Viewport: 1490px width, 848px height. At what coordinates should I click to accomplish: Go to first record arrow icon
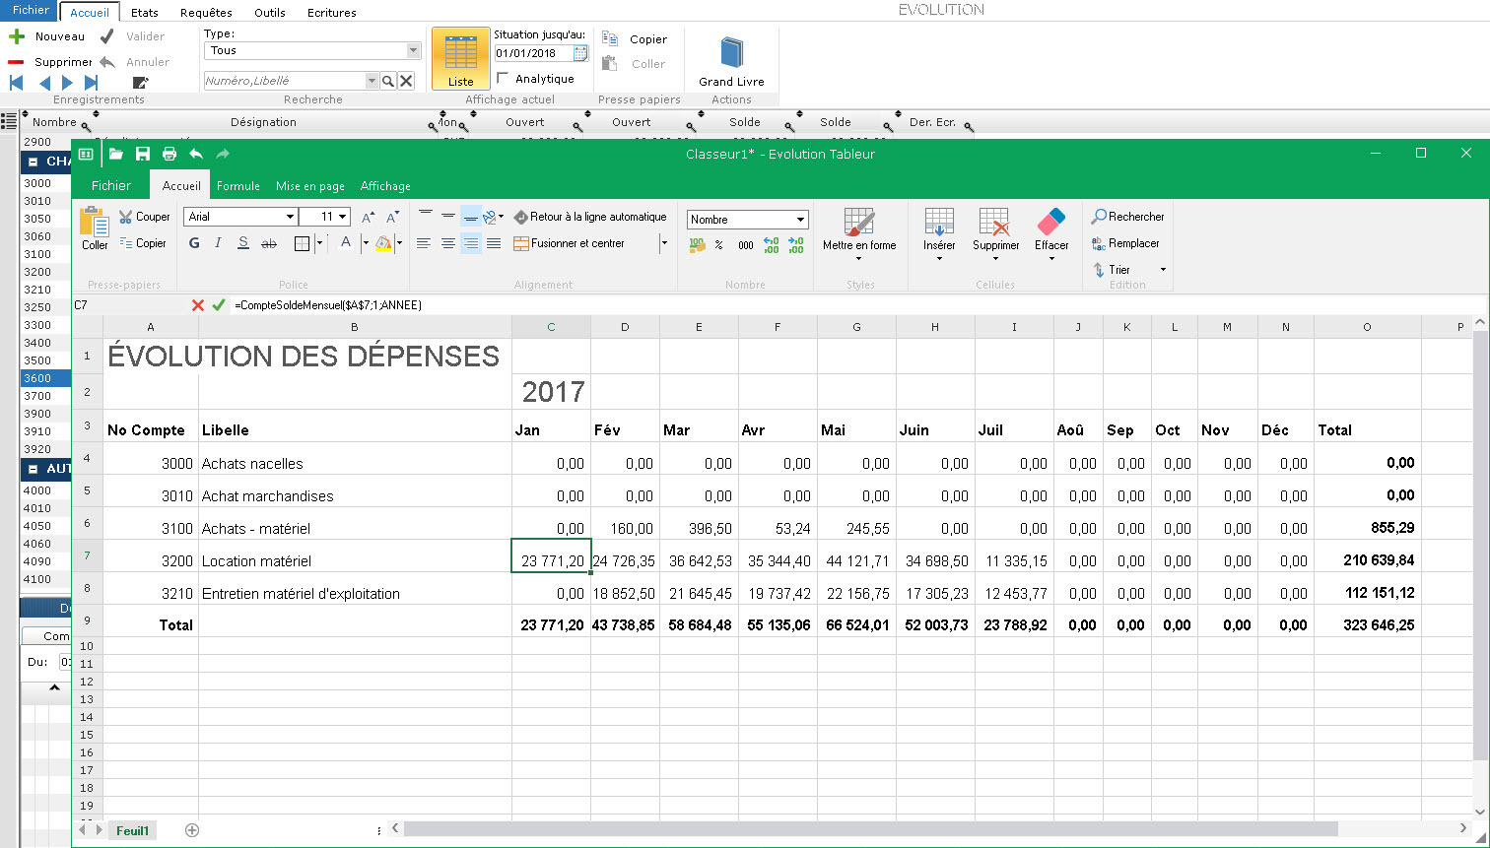[x=17, y=83]
